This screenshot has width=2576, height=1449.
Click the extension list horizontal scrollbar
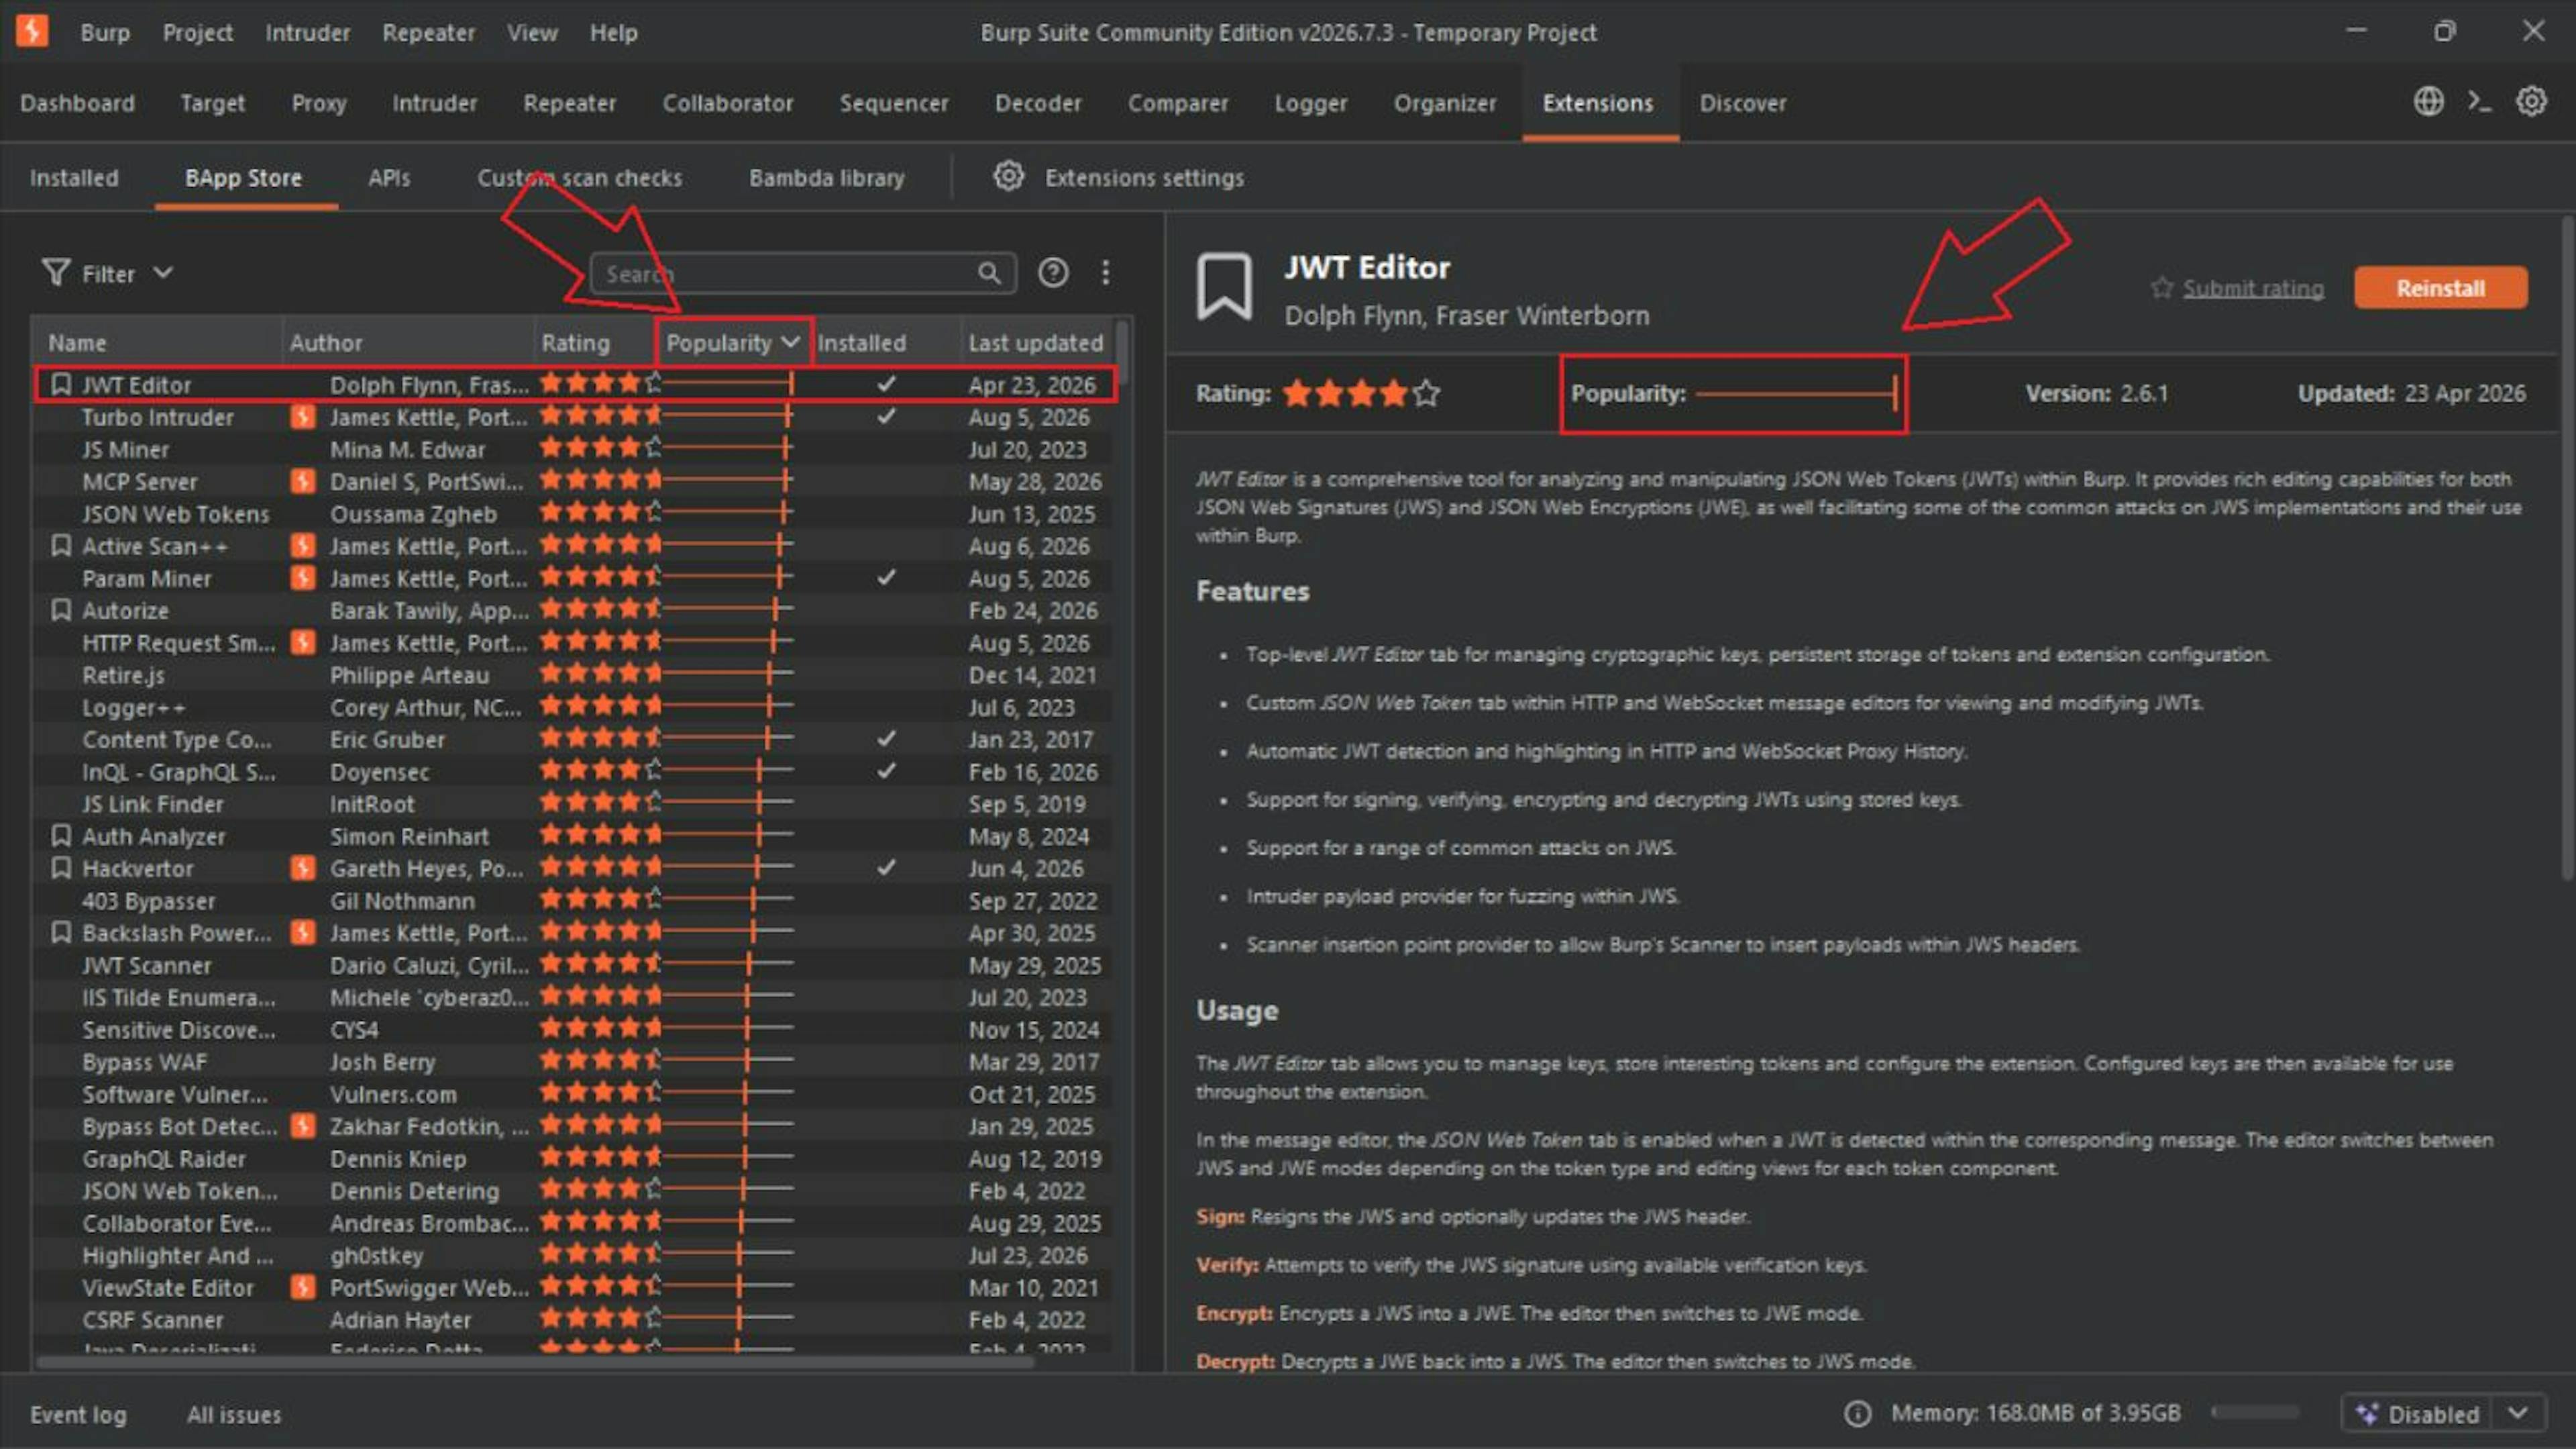[x=535, y=1362]
